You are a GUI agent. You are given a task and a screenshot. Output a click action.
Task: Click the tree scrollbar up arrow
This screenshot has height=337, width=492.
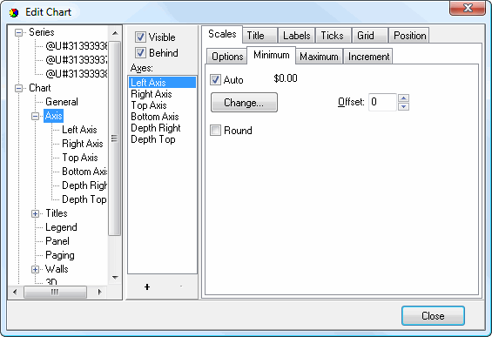115,33
